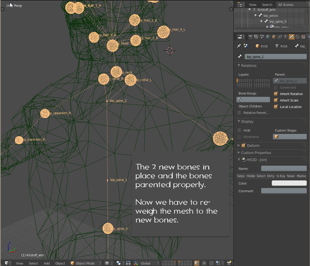Screen dimensions: 310x266
Task: Click the pin icon in properties breadcrumb
Action: point(239,46)
